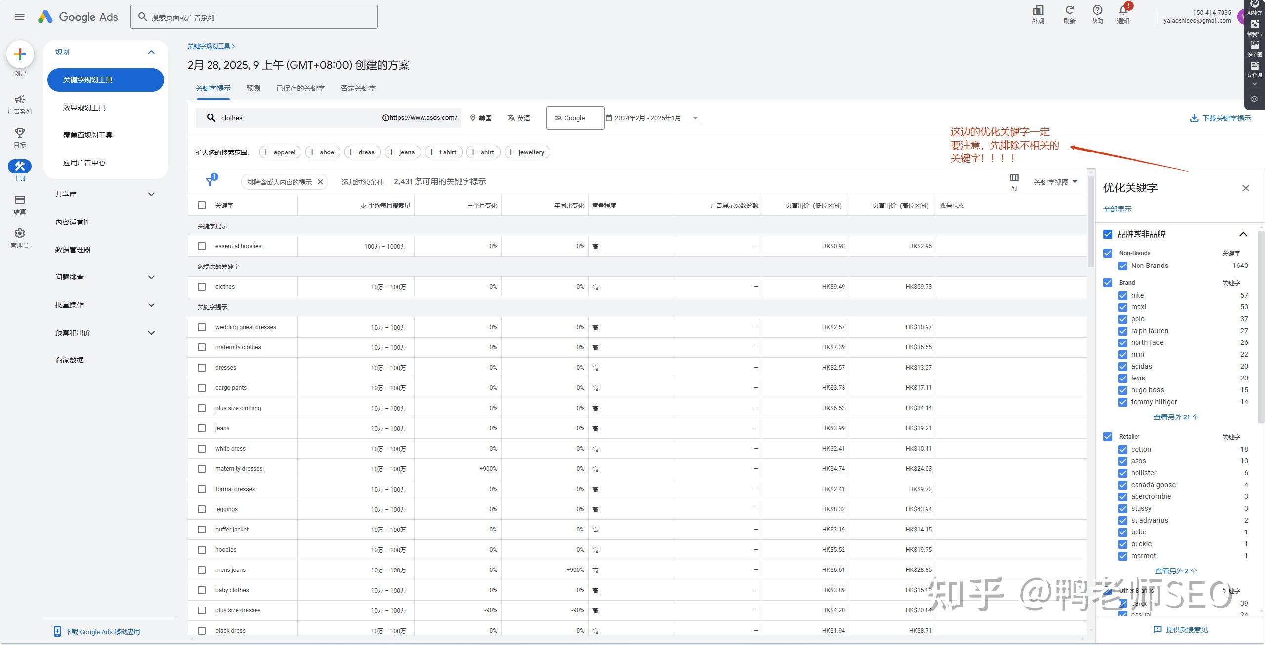Screen dimensions: 1265x645
Task: Open the notifications bell
Action: pyautogui.click(x=1123, y=10)
